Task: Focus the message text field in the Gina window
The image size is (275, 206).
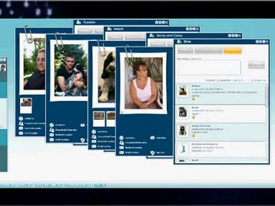Action: (x=209, y=67)
